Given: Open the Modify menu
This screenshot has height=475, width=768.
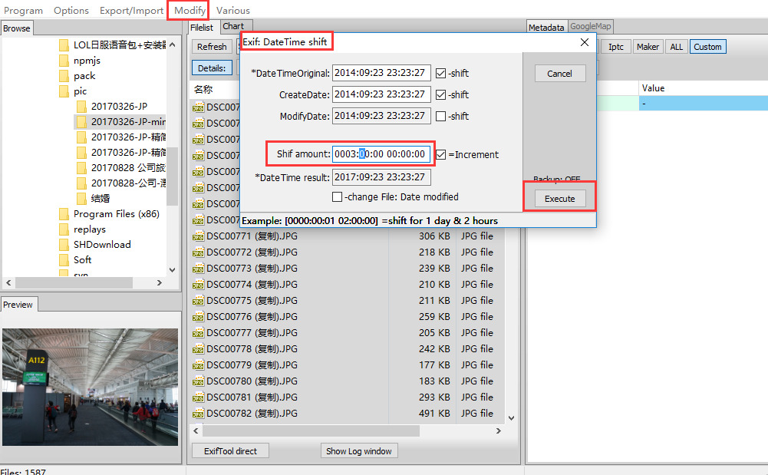Looking at the screenshot, I should coord(190,10).
